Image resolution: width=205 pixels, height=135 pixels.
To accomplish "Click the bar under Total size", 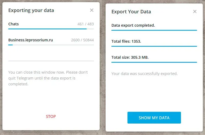I will (154, 62).
